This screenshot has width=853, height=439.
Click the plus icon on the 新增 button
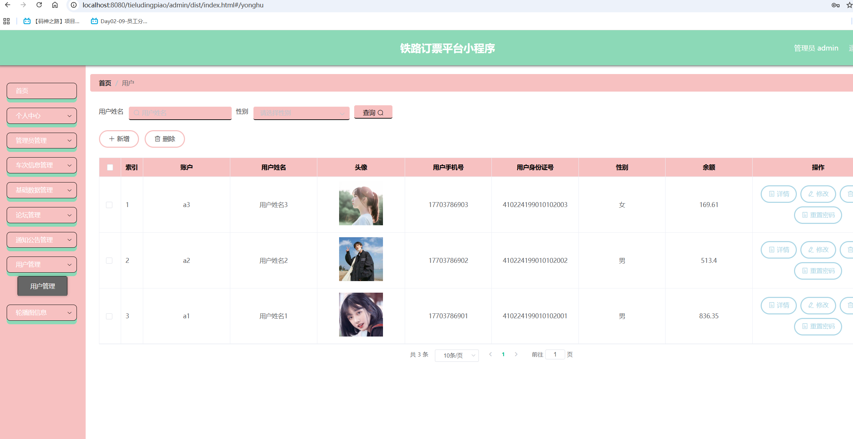111,139
